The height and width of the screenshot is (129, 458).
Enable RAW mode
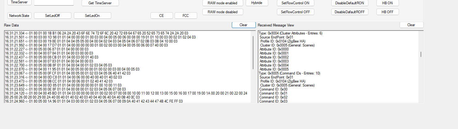[x=223, y=3]
